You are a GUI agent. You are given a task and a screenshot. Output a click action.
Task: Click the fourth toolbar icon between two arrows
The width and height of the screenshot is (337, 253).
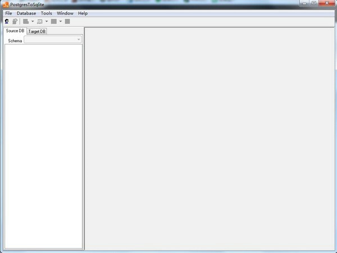pos(40,21)
